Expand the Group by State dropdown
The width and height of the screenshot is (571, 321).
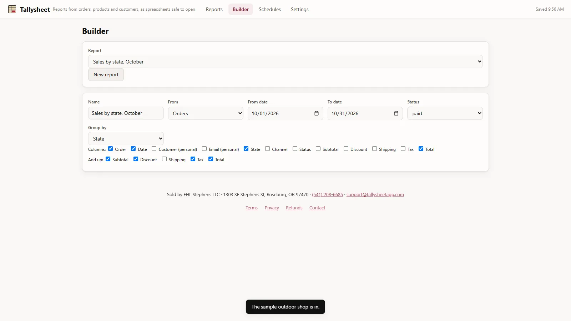tap(126, 139)
